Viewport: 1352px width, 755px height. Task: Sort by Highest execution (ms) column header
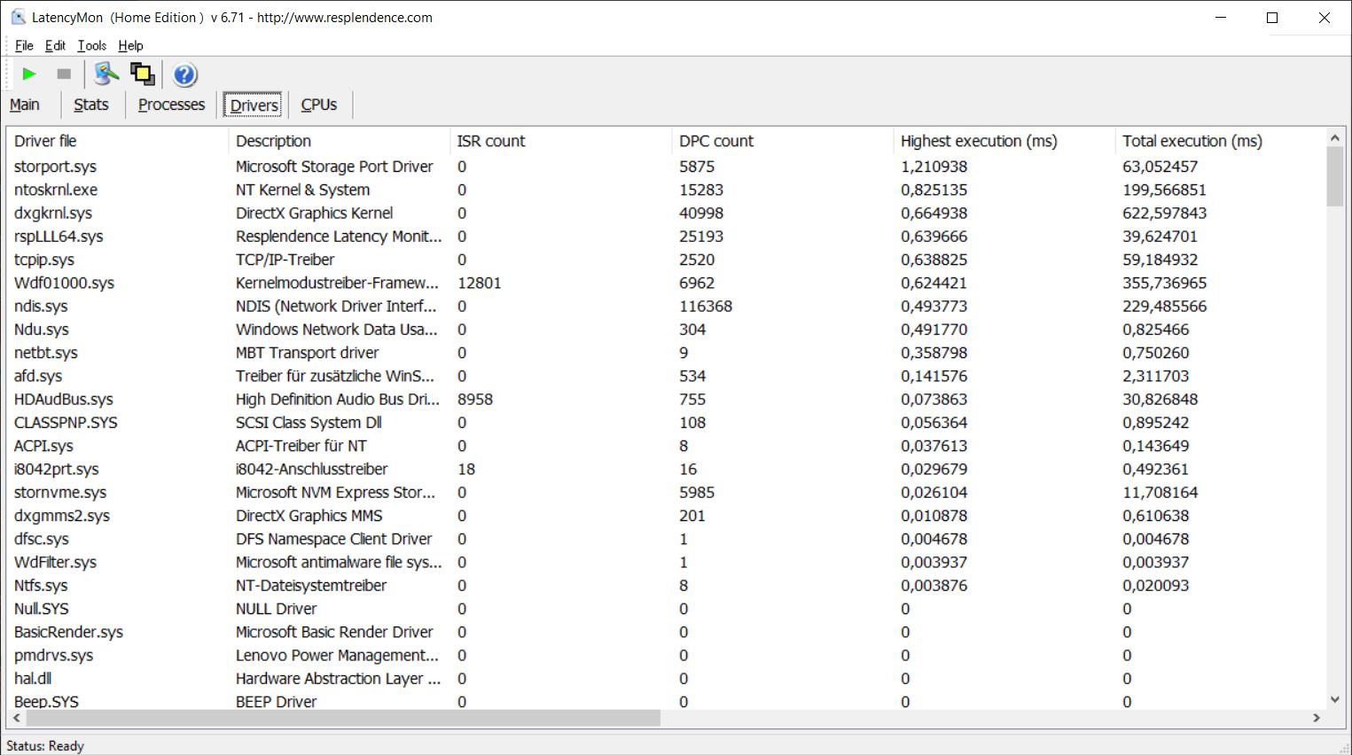click(1004, 141)
